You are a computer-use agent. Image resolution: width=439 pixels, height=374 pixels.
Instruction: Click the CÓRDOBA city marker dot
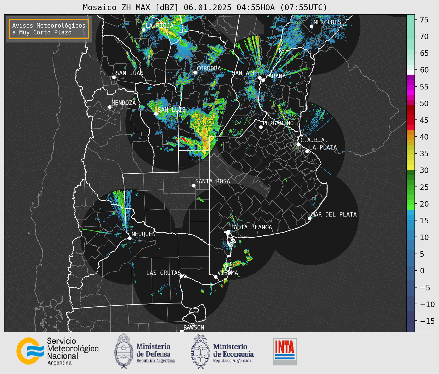[x=195, y=72]
